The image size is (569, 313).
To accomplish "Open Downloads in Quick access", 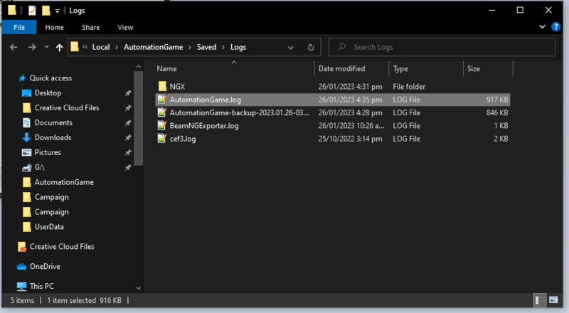I will click(x=53, y=137).
